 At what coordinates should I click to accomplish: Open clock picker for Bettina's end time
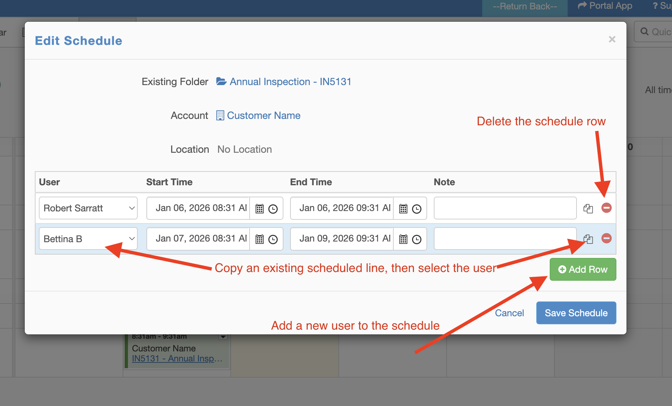(x=416, y=239)
